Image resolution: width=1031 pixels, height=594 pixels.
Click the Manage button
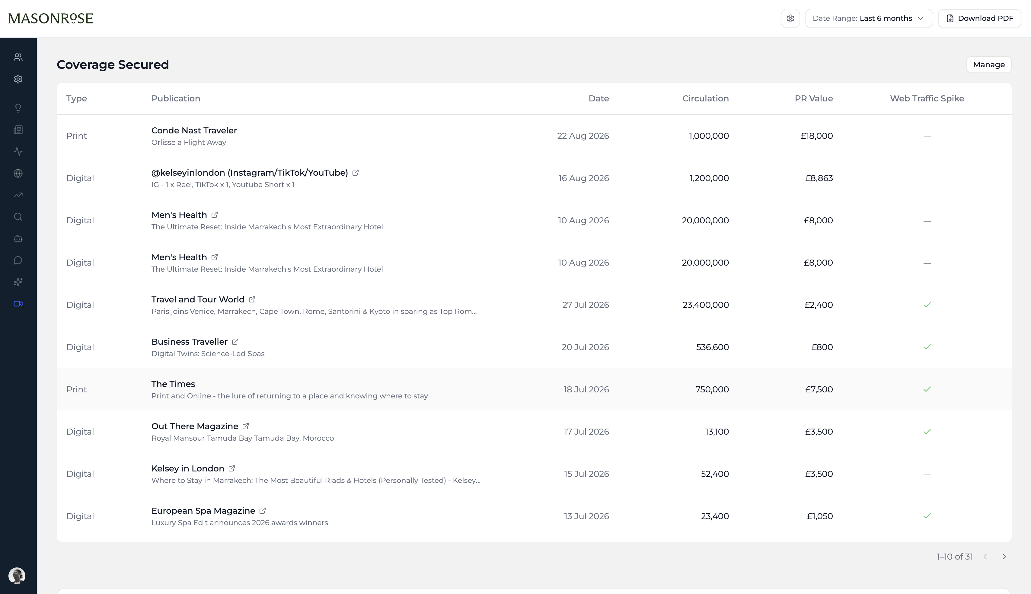pyautogui.click(x=988, y=65)
